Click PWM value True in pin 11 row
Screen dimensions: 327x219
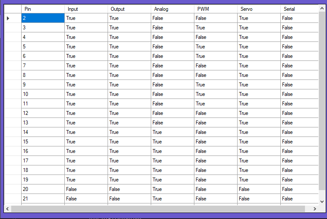[216, 103]
